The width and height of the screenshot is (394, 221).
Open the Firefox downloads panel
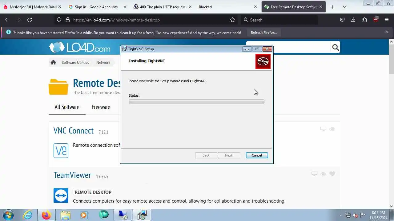353,20
